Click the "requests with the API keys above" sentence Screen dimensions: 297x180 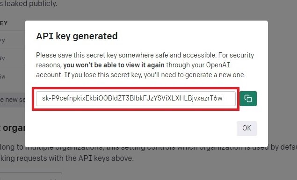pos(67,158)
